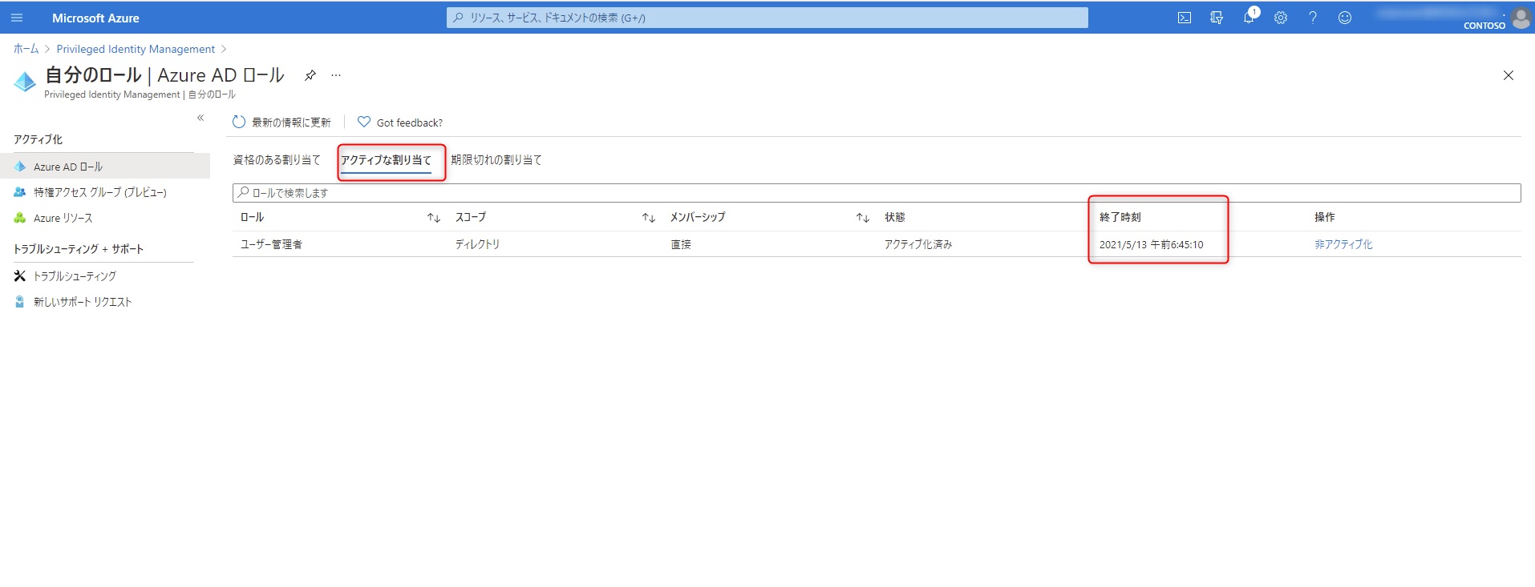Open the more options ellipsis menu

(x=336, y=75)
